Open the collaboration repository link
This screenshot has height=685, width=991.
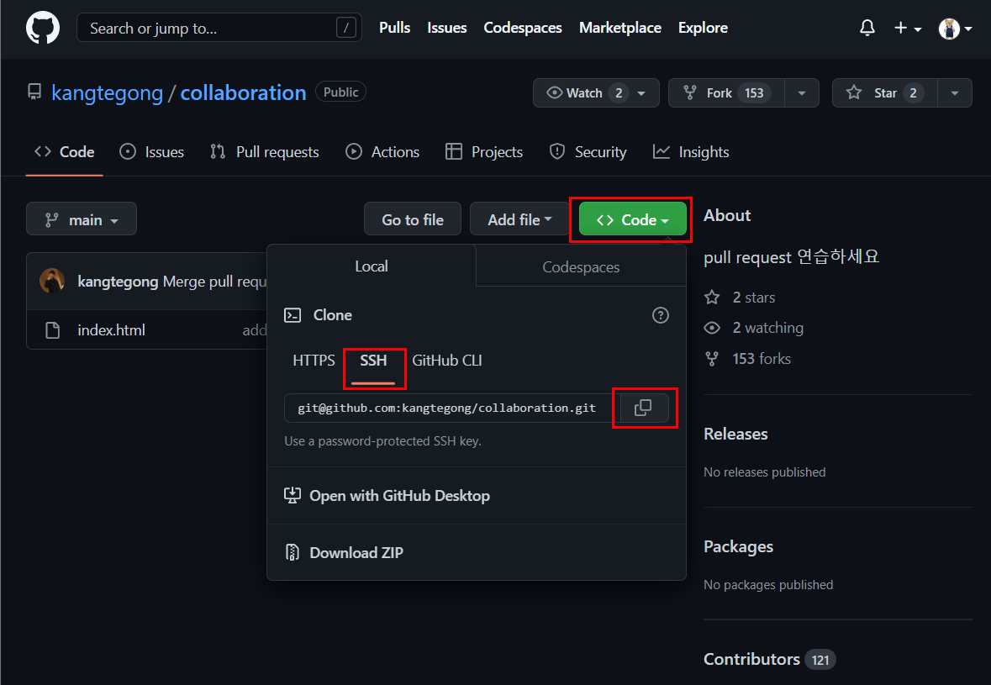[x=243, y=93]
